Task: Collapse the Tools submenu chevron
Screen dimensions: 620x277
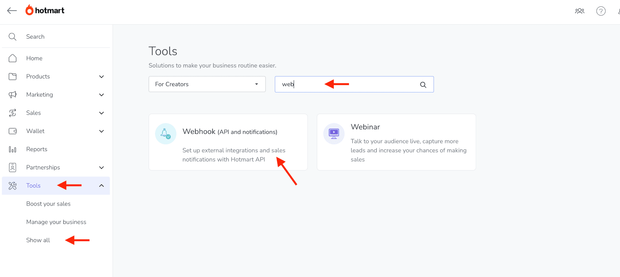Action: click(101, 185)
